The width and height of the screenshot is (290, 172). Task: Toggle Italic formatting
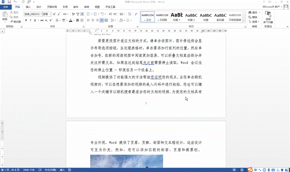30,20
